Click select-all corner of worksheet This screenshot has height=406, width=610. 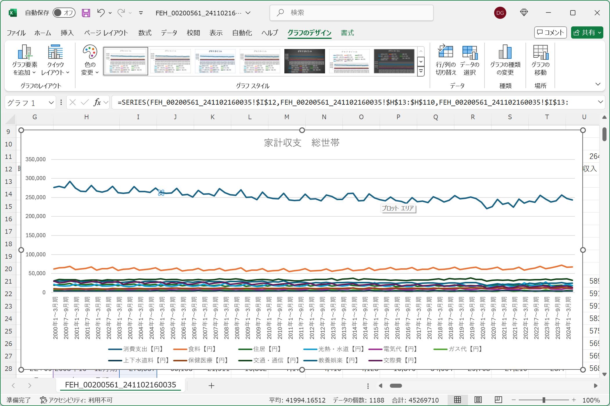coord(10,119)
